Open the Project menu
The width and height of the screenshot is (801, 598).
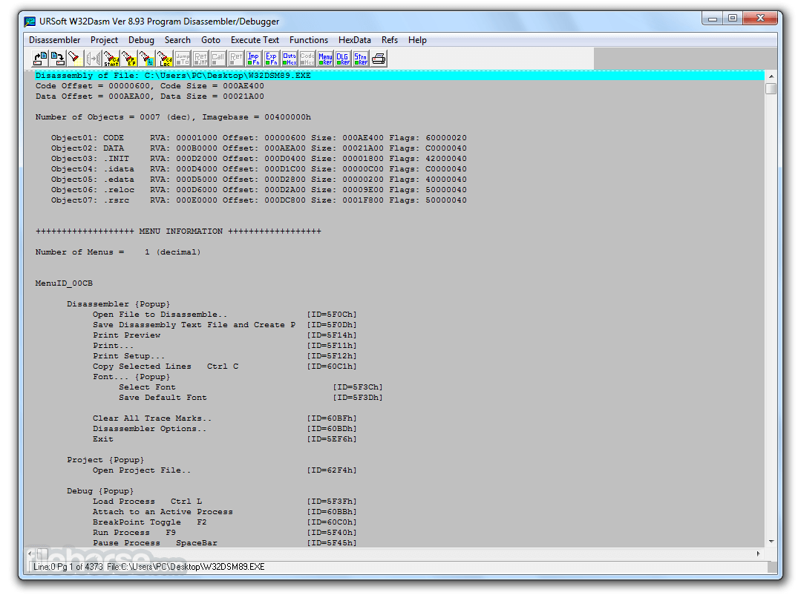point(104,40)
